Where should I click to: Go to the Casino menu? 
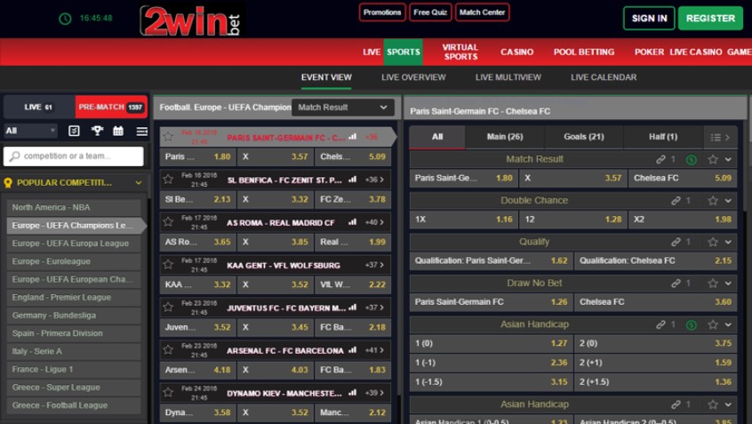coord(516,52)
